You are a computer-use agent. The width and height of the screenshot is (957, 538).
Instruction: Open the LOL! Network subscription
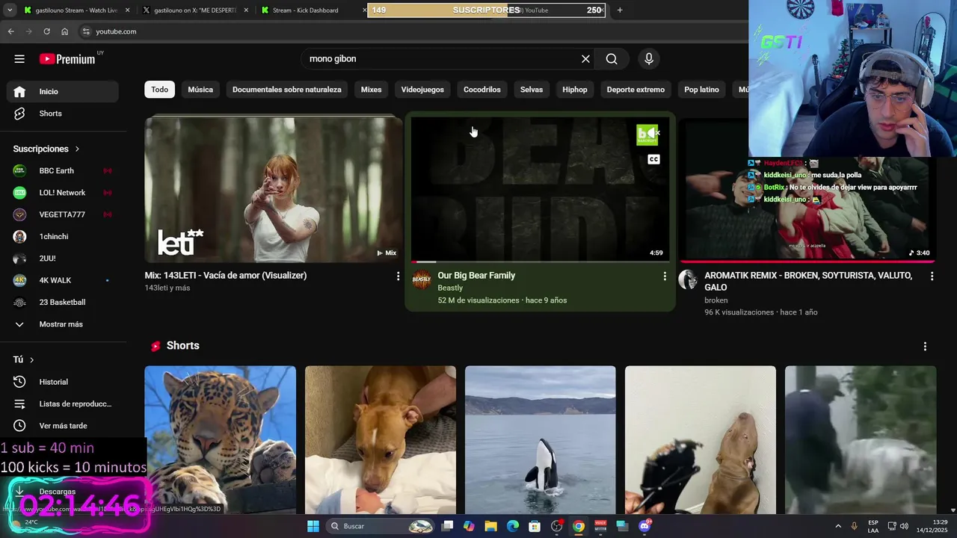click(63, 193)
